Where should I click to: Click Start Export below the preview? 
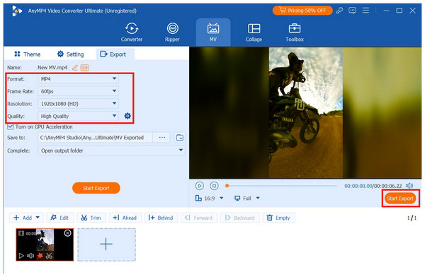(x=400, y=199)
